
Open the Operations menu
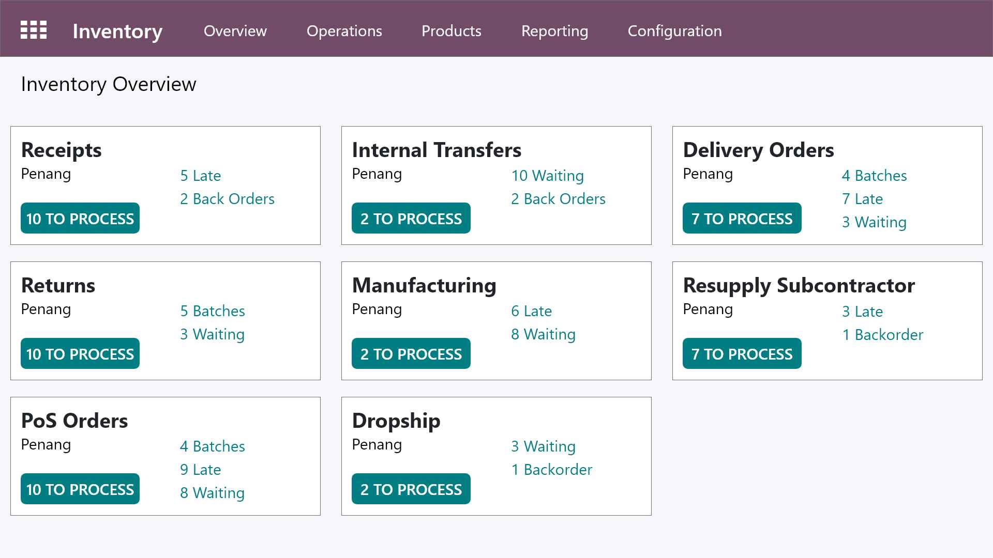tap(344, 31)
